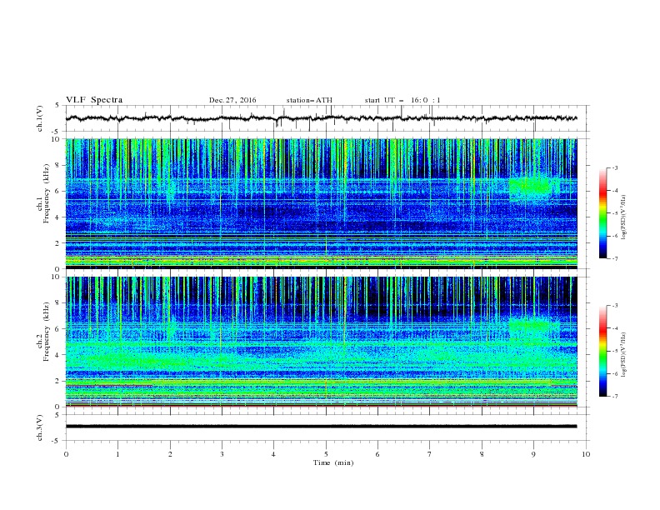Click the "-5" tick on ch.3(V) axis

click(57, 441)
